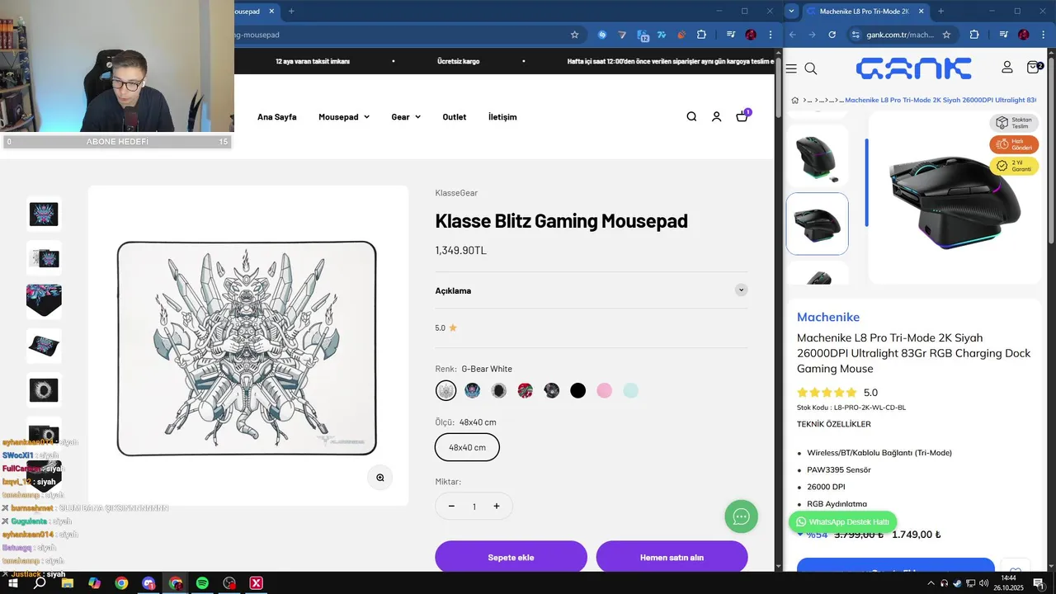
Task: Click the taskbar search icon
Action: 40,583
